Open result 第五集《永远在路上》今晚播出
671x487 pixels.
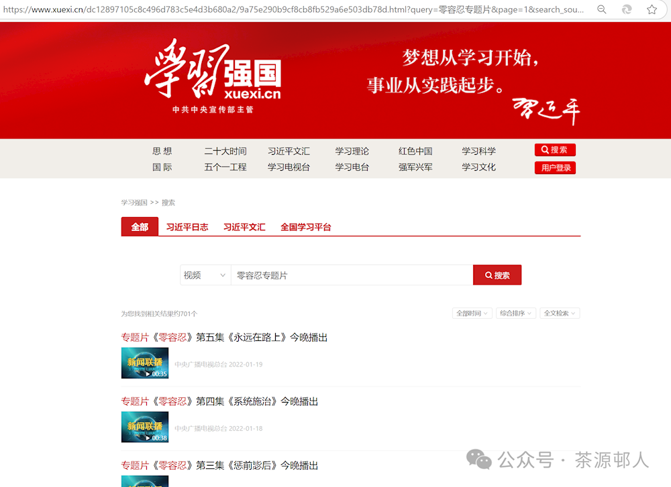[224, 338]
